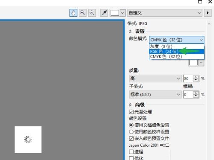Open the 质量 quality dropdown showing 高
The width and height of the screenshot is (214, 160).
click(155, 79)
